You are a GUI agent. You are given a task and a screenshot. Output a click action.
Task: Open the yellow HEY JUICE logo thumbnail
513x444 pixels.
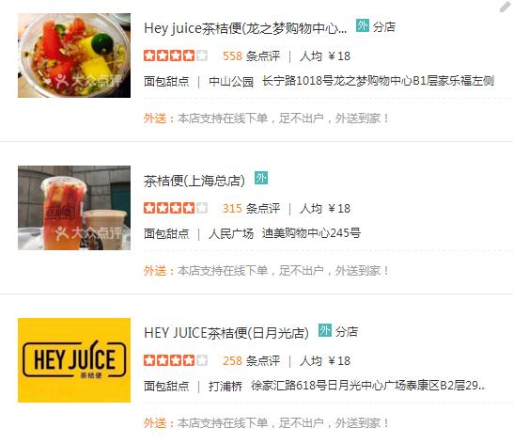(74, 360)
